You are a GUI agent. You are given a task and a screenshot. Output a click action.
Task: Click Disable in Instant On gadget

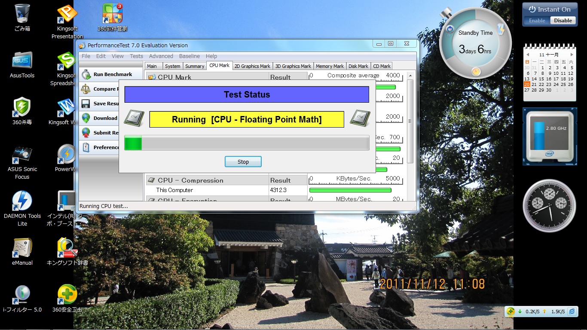563,21
